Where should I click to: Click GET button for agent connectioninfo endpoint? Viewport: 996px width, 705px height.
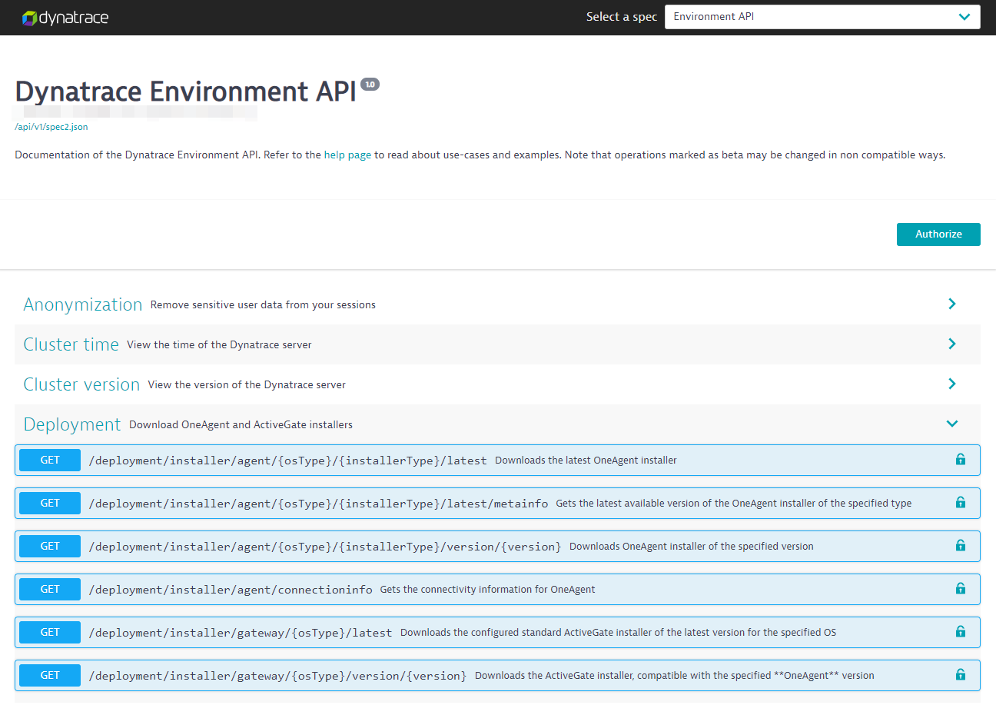click(x=50, y=589)
